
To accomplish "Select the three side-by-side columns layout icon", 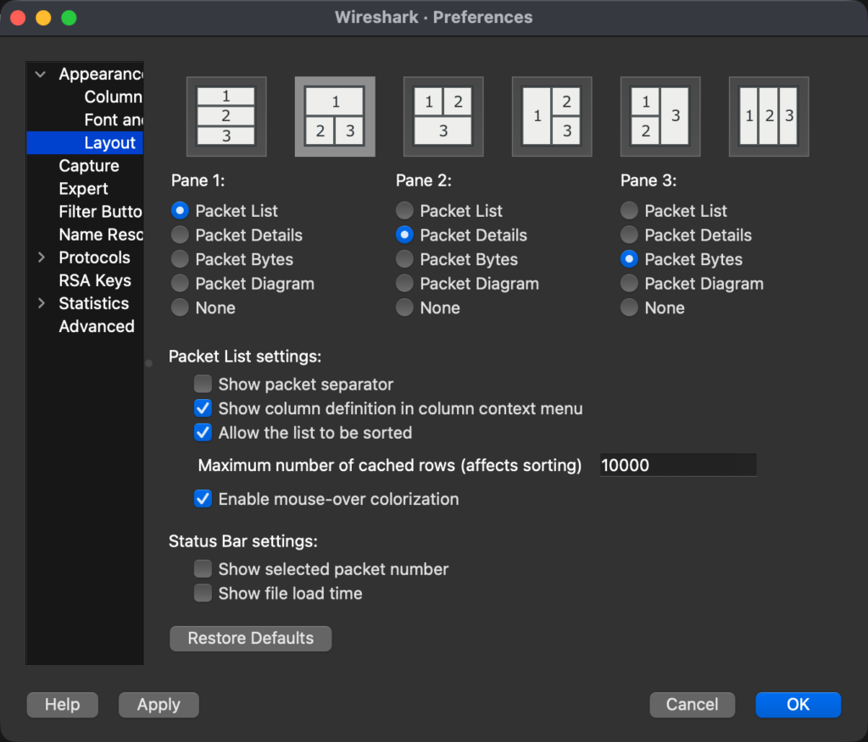I will [x=769, y=117].
